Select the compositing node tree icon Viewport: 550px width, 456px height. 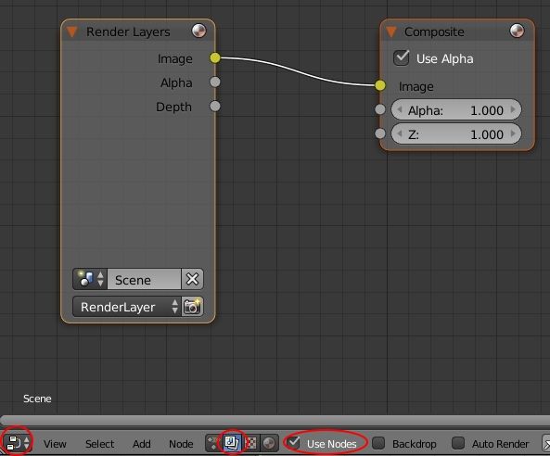[x=232, y=443]
